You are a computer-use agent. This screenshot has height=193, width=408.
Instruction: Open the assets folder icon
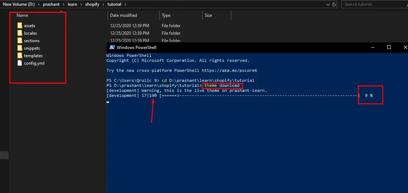click(19, 26)
